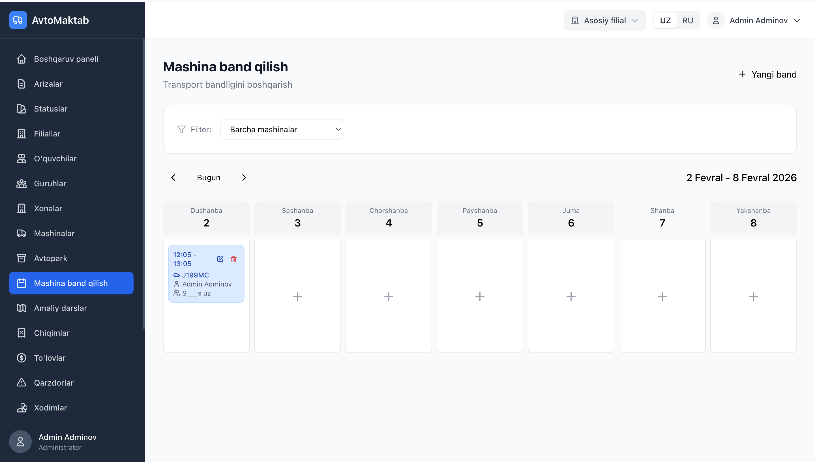The image size is (815, 462).
Task: Click the AvtoMaktab logo icon
Action: [18, 20]
